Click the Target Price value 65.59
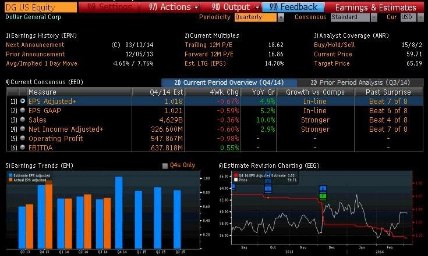The image size is (428, 256). click(415, 63)
